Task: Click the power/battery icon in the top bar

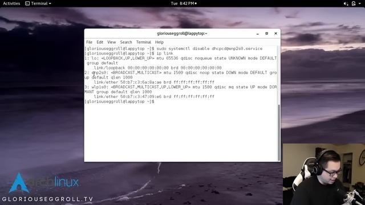Action: (x=354, y=3)
